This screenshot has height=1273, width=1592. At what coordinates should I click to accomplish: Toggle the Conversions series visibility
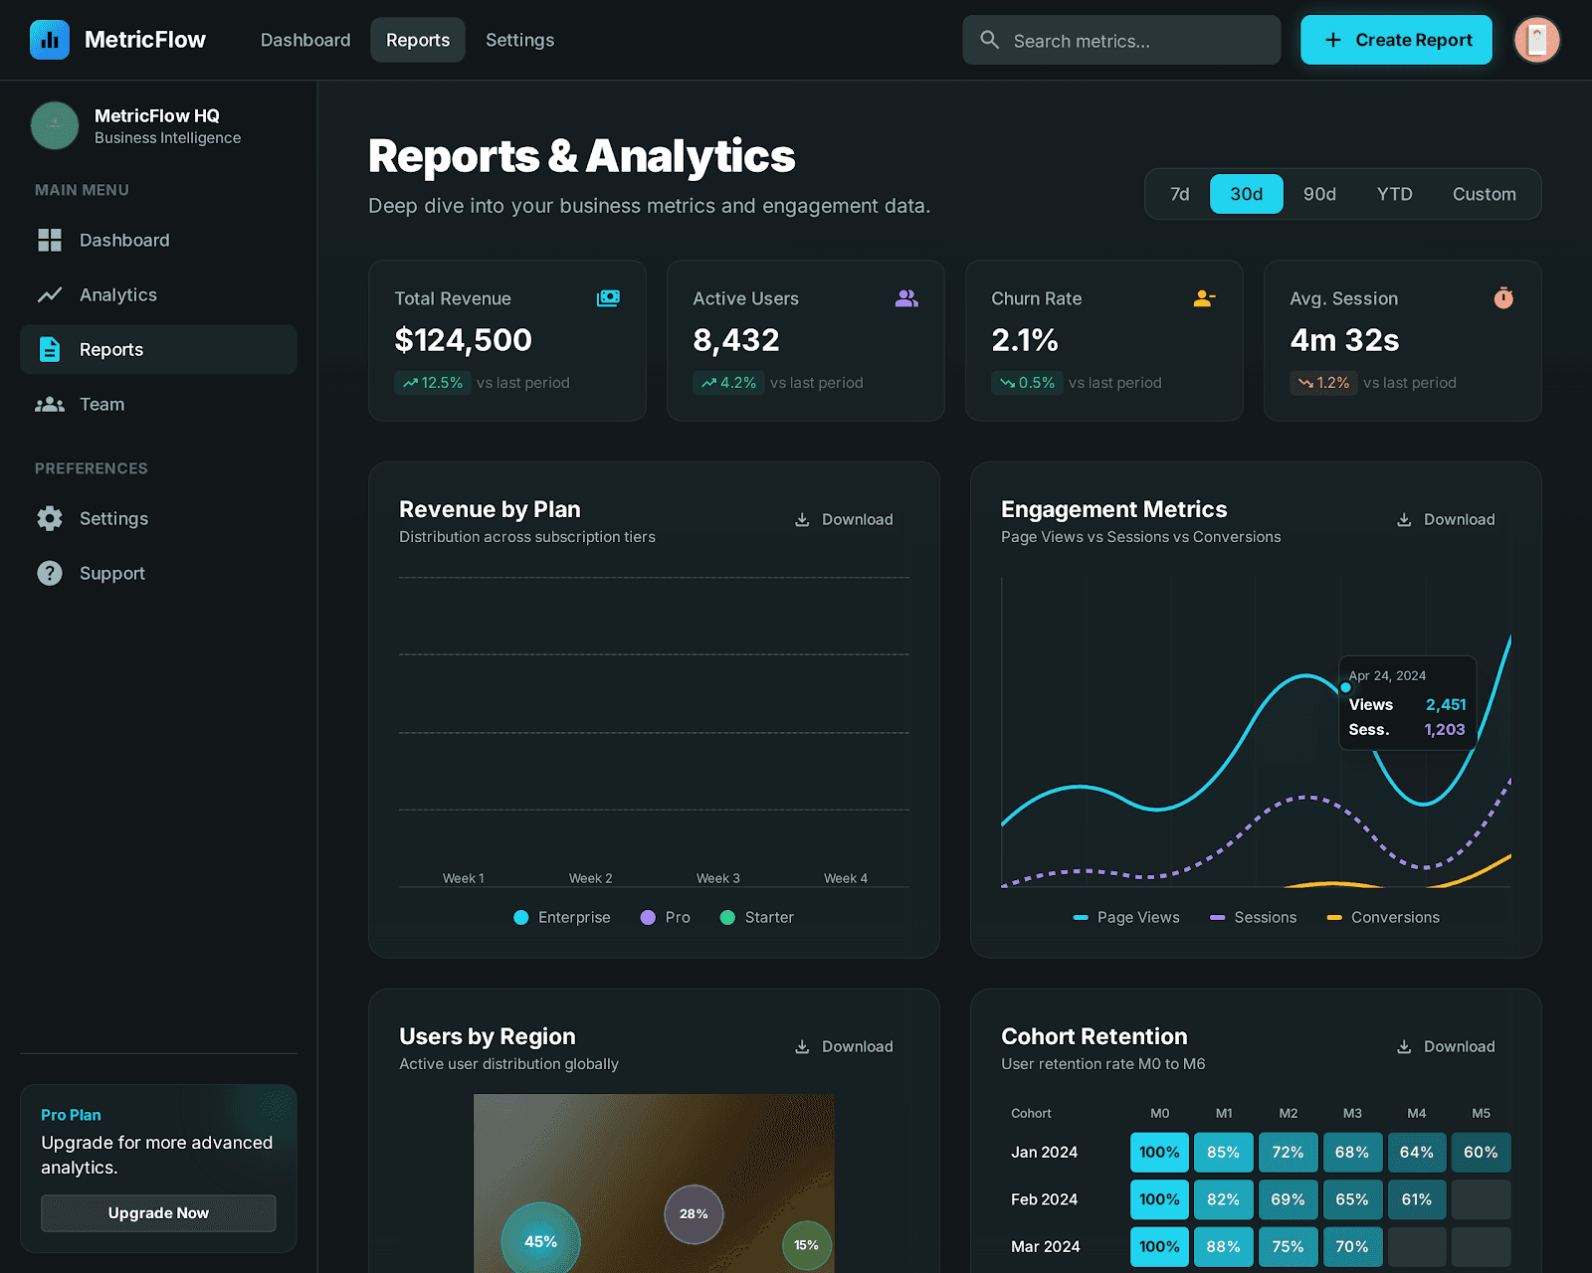click(x=1382, y=917)
